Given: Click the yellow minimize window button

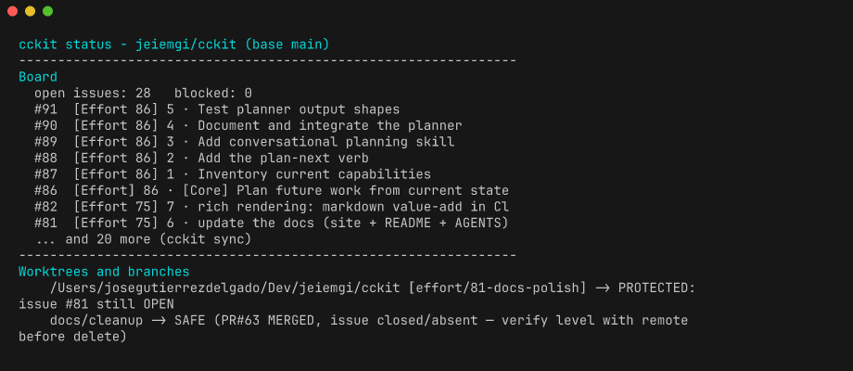Looking at the screenshot, I should click(30, 11).
